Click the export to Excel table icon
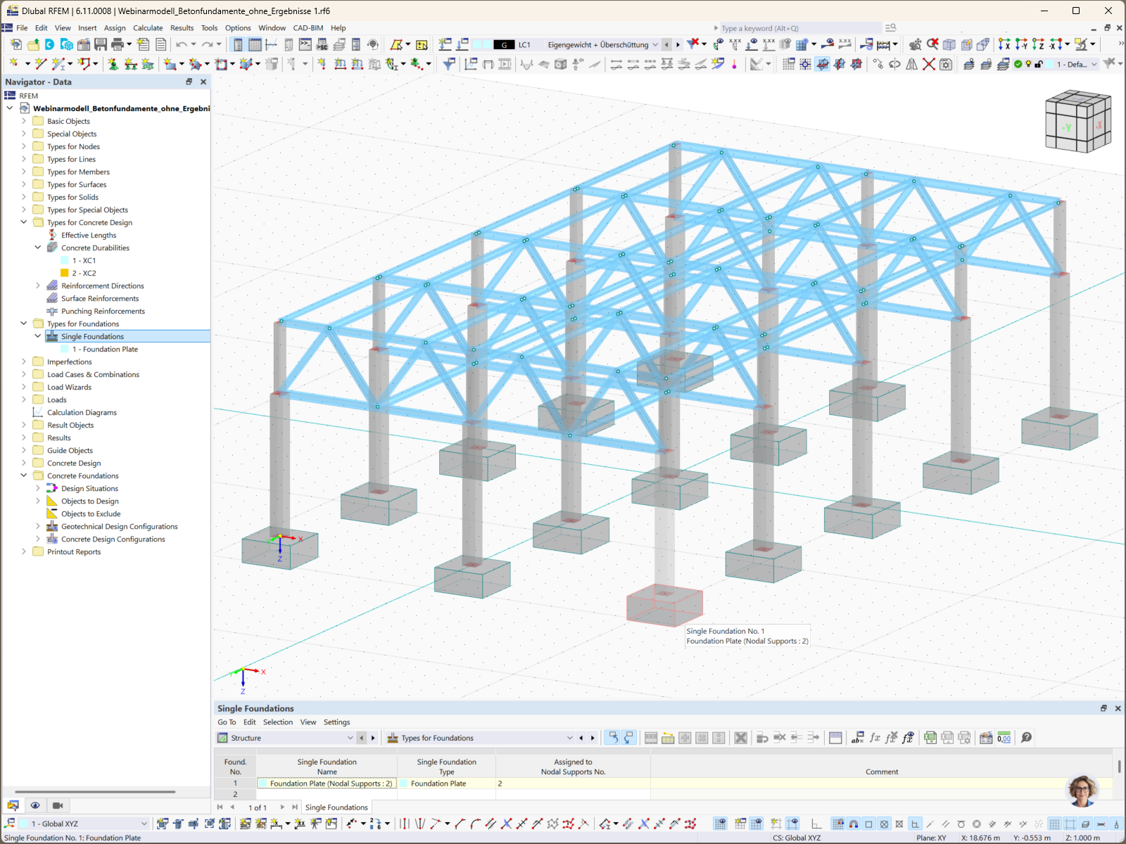 point(930,738)
